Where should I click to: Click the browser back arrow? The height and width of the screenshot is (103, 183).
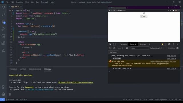point(110,11)
